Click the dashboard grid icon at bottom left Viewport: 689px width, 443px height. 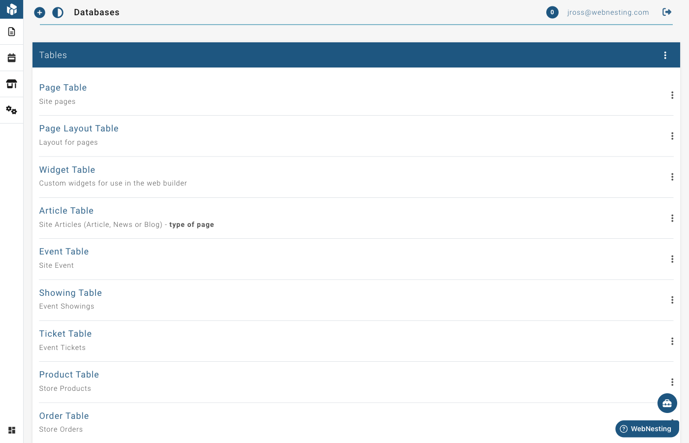click(x=11, y=430)
